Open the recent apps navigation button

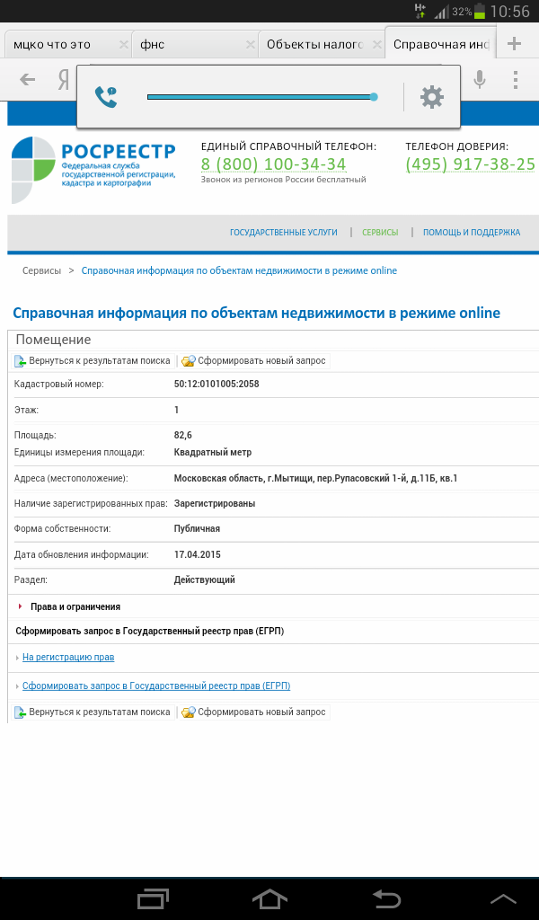coord(153,898)
